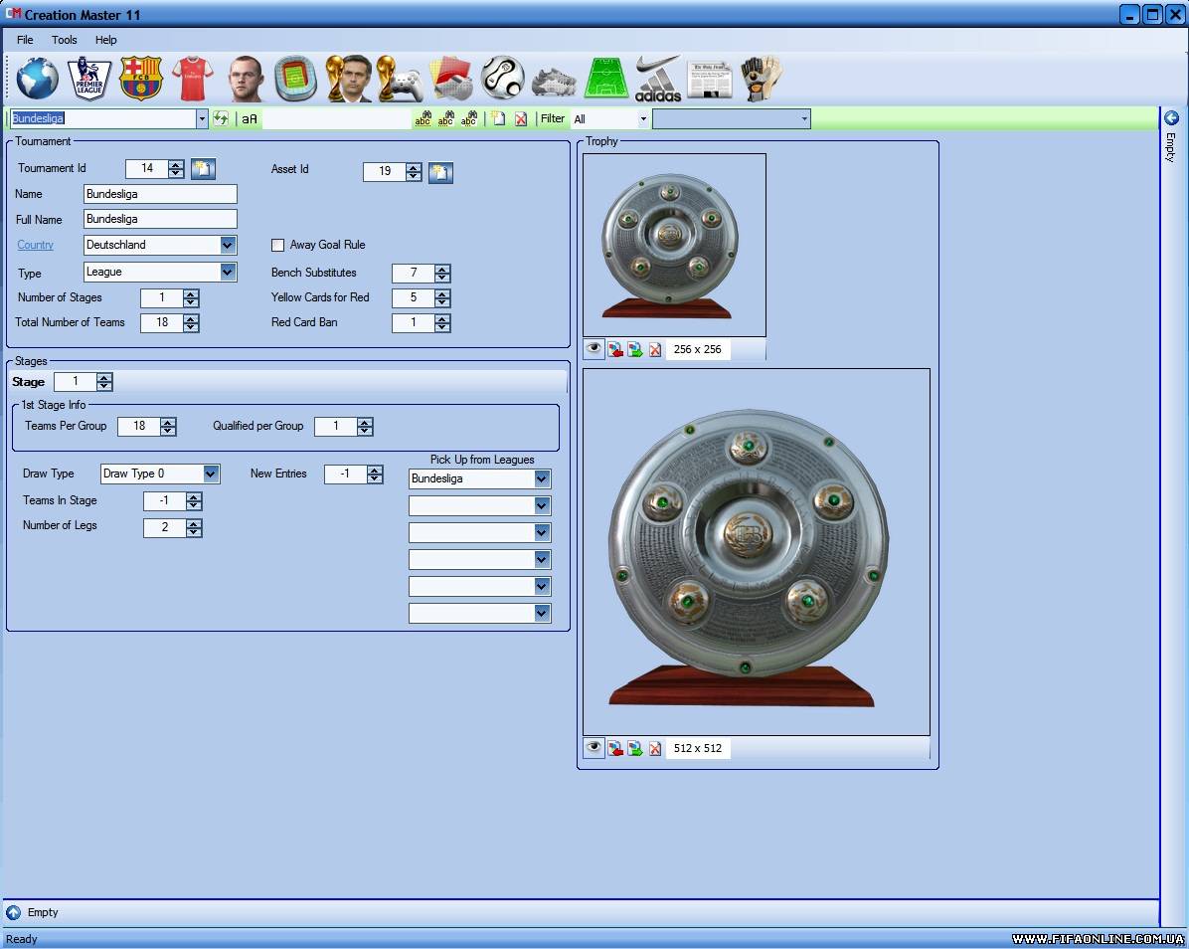Click the Asset Id number field
The width and height of the screenshot is (1189, 949).
385,172
